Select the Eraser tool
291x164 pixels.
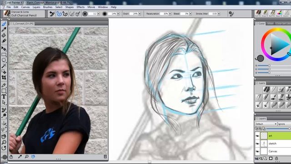4,41
